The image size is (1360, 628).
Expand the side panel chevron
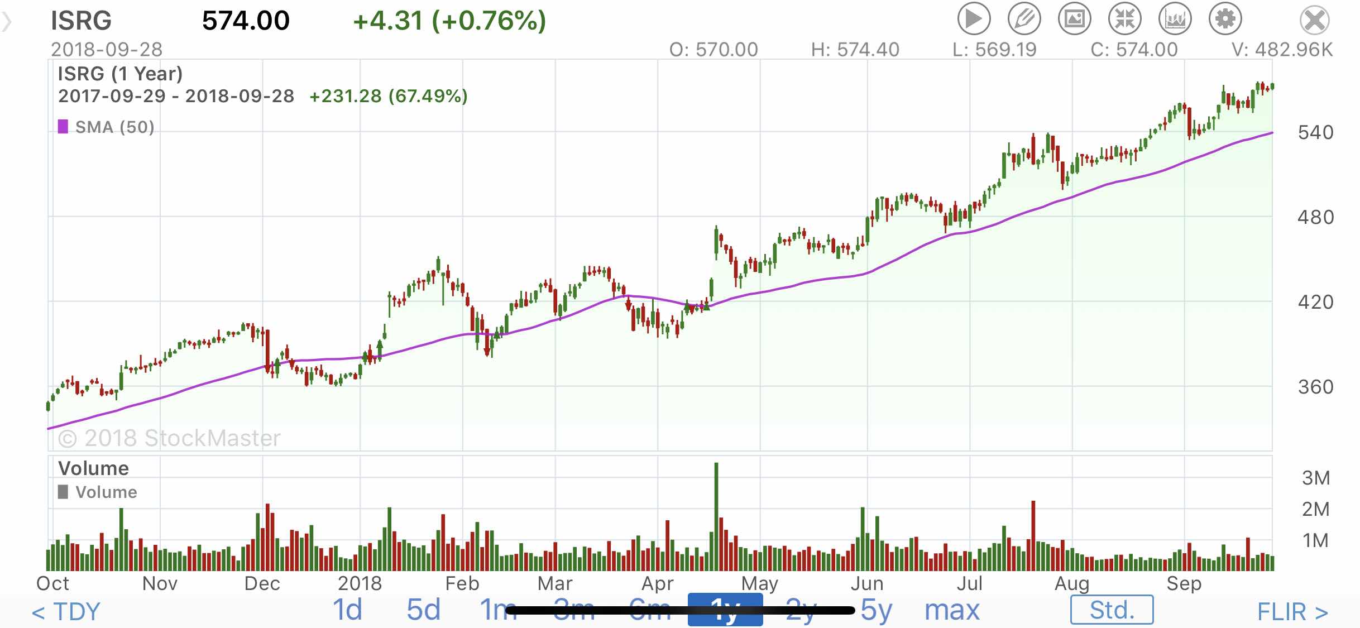7,22
